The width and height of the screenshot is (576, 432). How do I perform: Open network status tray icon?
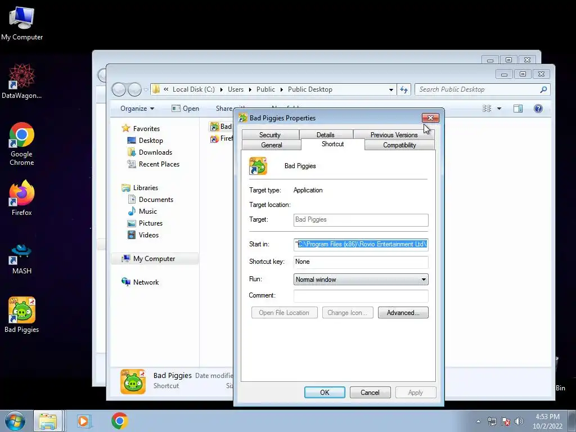click(492, 421)
